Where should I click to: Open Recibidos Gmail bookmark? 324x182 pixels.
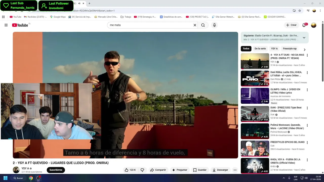coord(35,17)
